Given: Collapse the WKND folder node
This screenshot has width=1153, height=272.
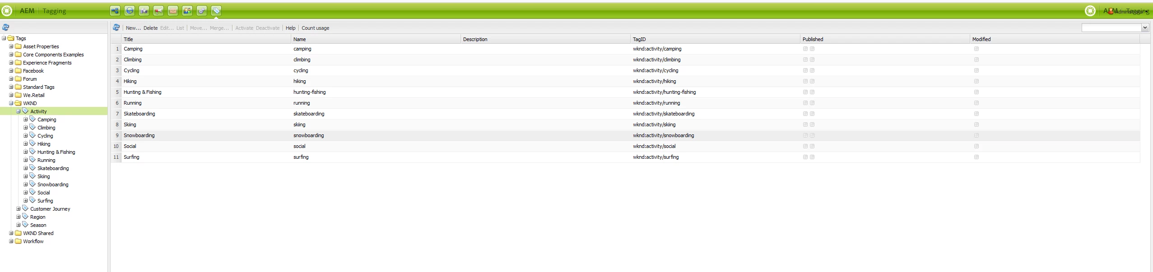Looking at the screenshot, I should [x=11, y=103].
